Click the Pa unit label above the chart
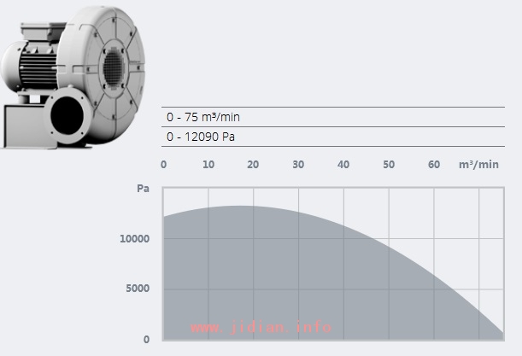This screenshot has width=522, height=356. pos(143,188)
